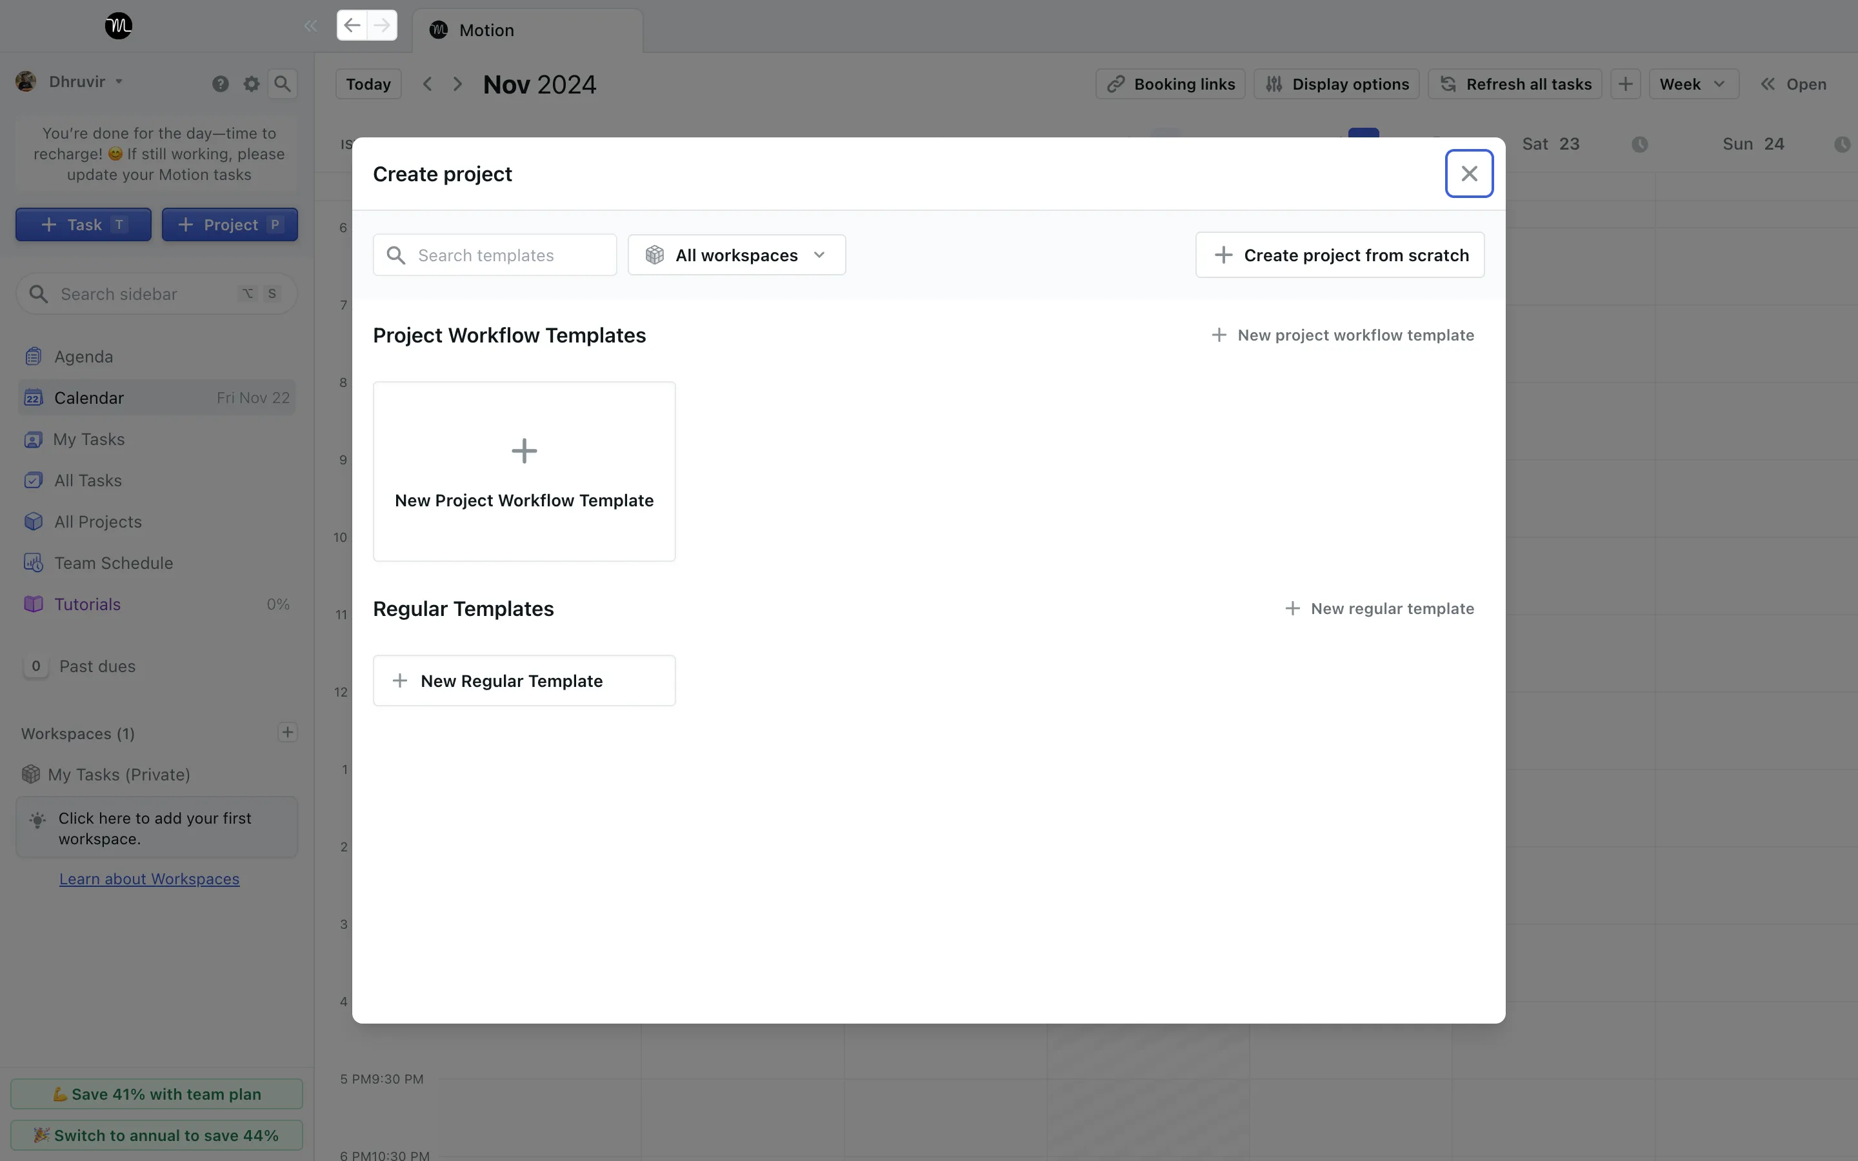This screenshot has width=1858, height=1161.
Task: Go back with the left arrow
Action: point(352,25)
